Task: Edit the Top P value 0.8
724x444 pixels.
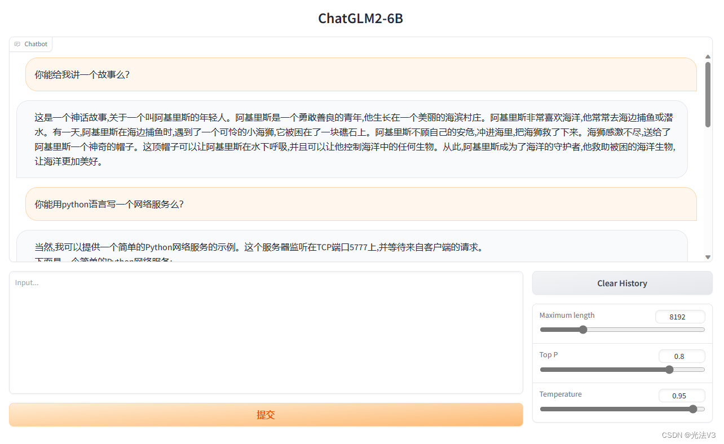Action: [682, 356]
